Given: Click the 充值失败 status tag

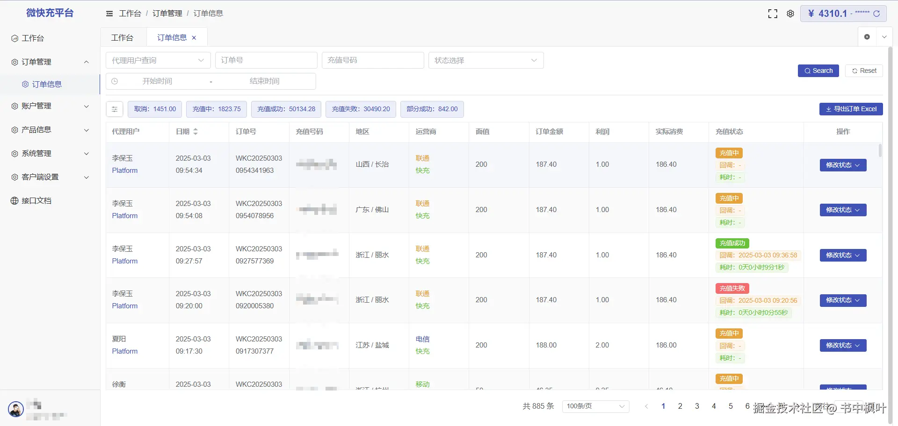Looking at the screenshot, I should (x=732, y=289).
